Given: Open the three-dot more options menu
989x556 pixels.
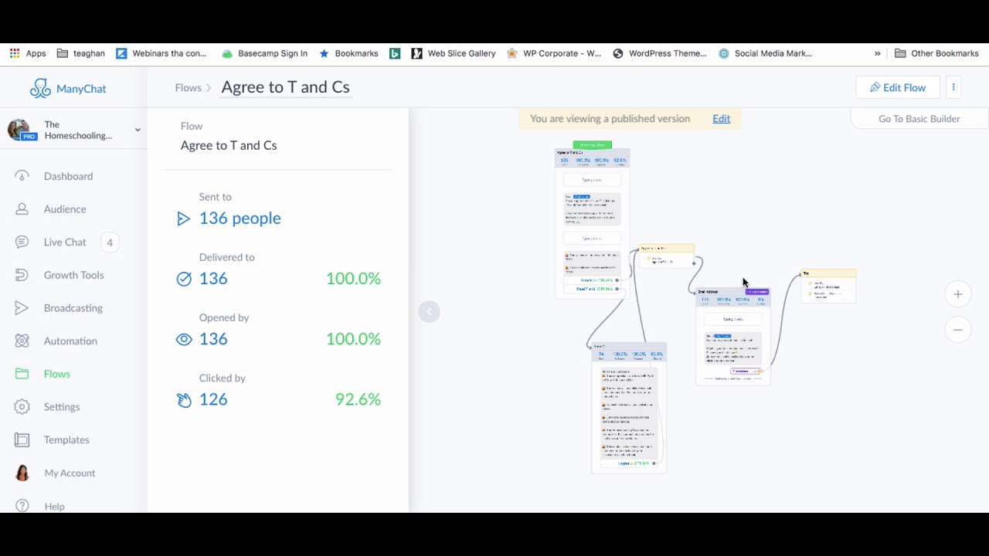Looking at the screenshot, I should 953,87.
